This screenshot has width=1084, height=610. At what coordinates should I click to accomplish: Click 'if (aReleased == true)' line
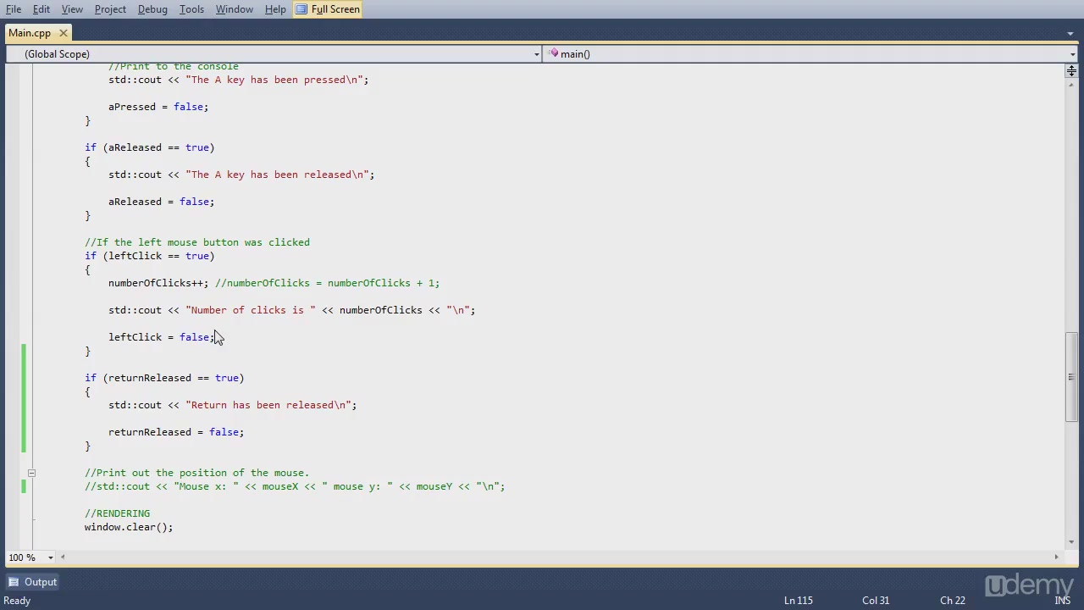[x=150, y=147]
